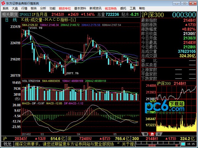Image resolution: width=198 pixels, height=148 pixels.
Task: Click the 贴水 -5.21 value
Action: click(x=130, y=14)
